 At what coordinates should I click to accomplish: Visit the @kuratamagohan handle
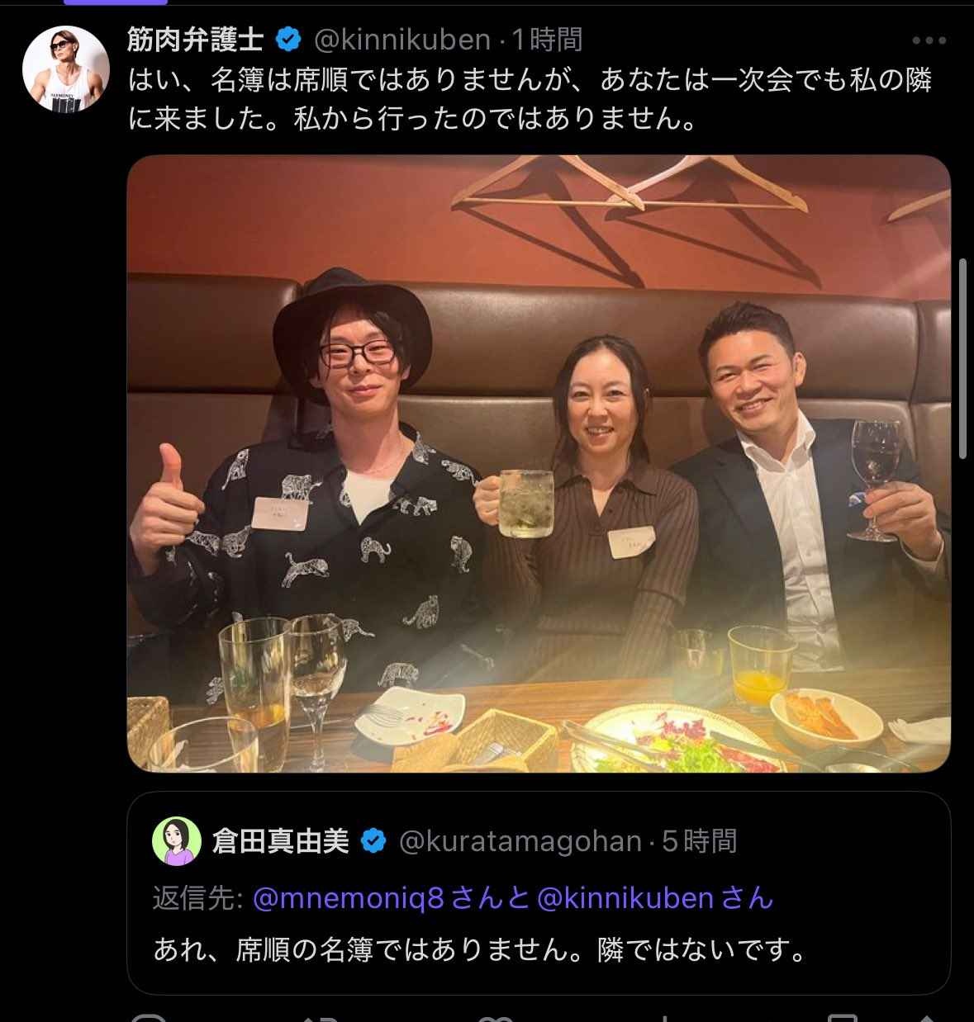click(x=520, y=841)
